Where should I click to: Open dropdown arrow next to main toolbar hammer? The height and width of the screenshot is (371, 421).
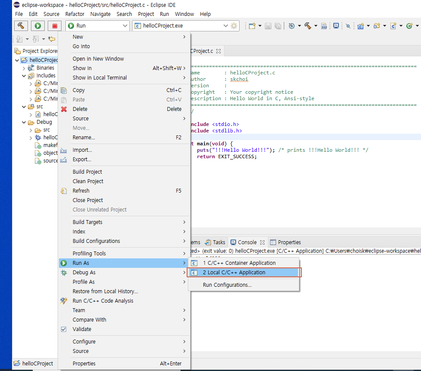pos(316,26)
